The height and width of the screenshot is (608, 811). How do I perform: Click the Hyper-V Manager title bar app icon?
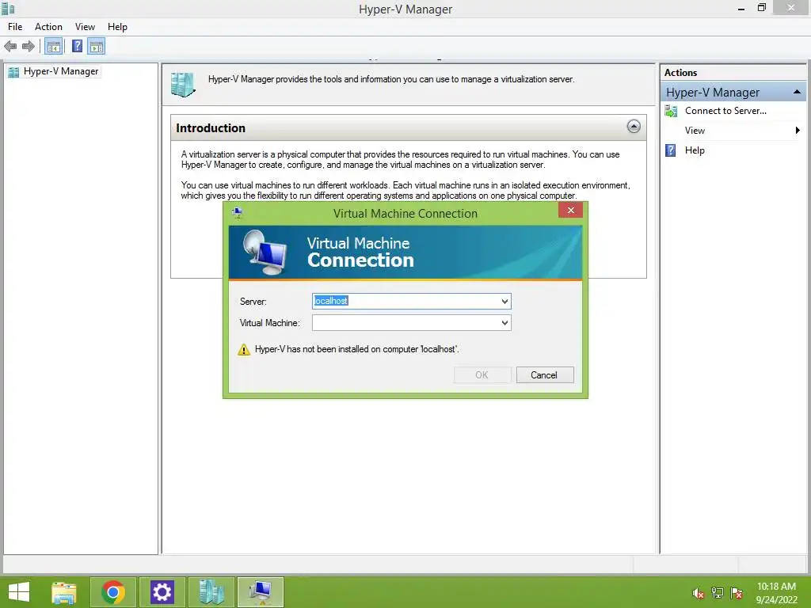click(x=8, y=8)
